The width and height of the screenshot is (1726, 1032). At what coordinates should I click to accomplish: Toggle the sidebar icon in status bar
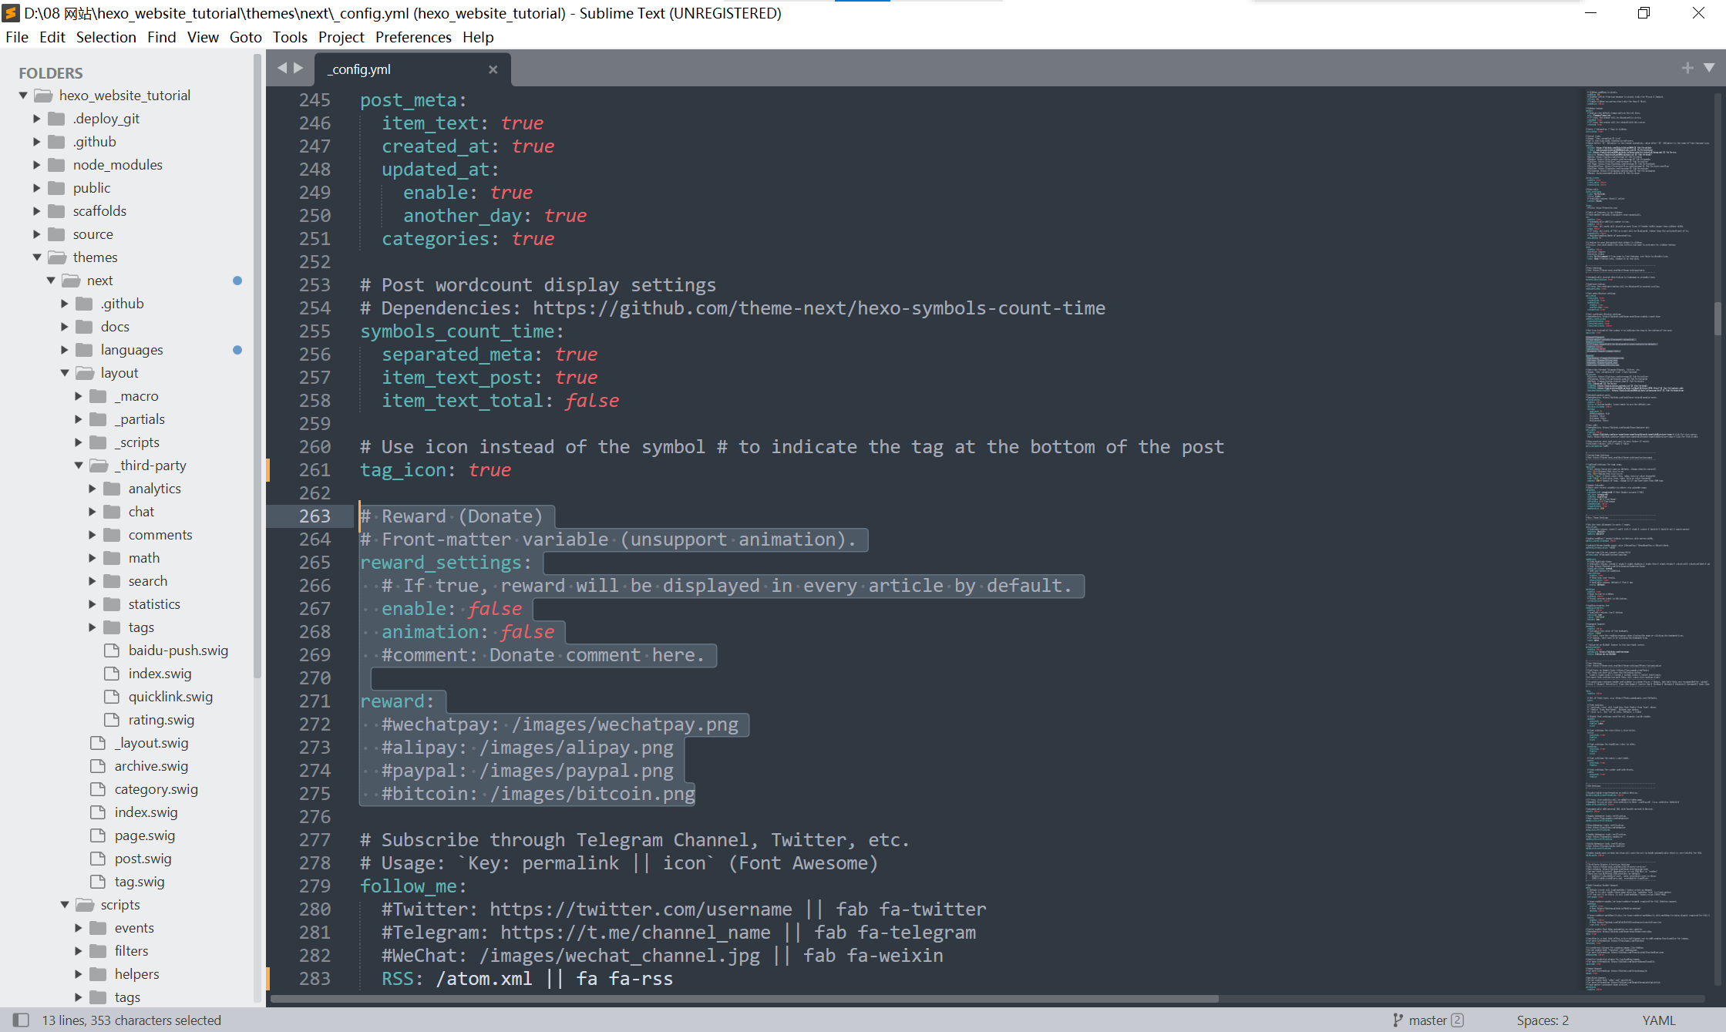point(21,1020)
